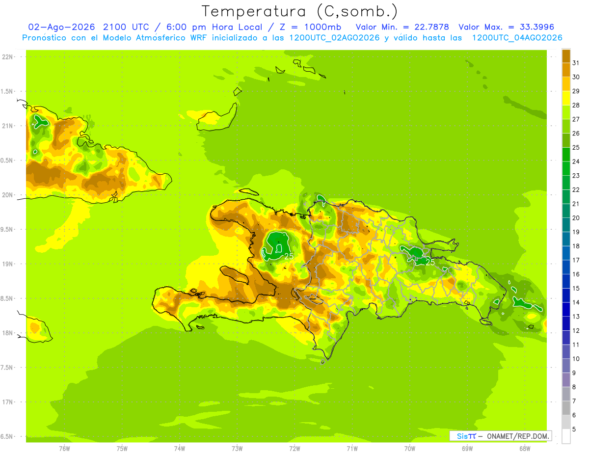This screenshot has height=455, width=589.
Task: Click the "22N" latitude label
Action: pos(7,56)
